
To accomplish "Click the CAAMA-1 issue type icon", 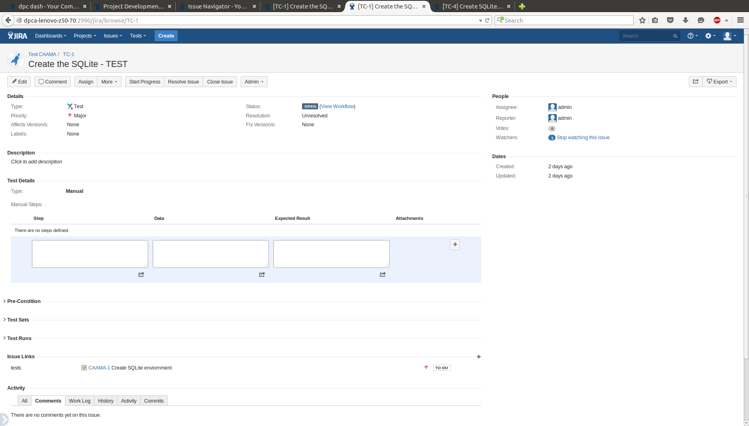I will click(x=84, y=368).
